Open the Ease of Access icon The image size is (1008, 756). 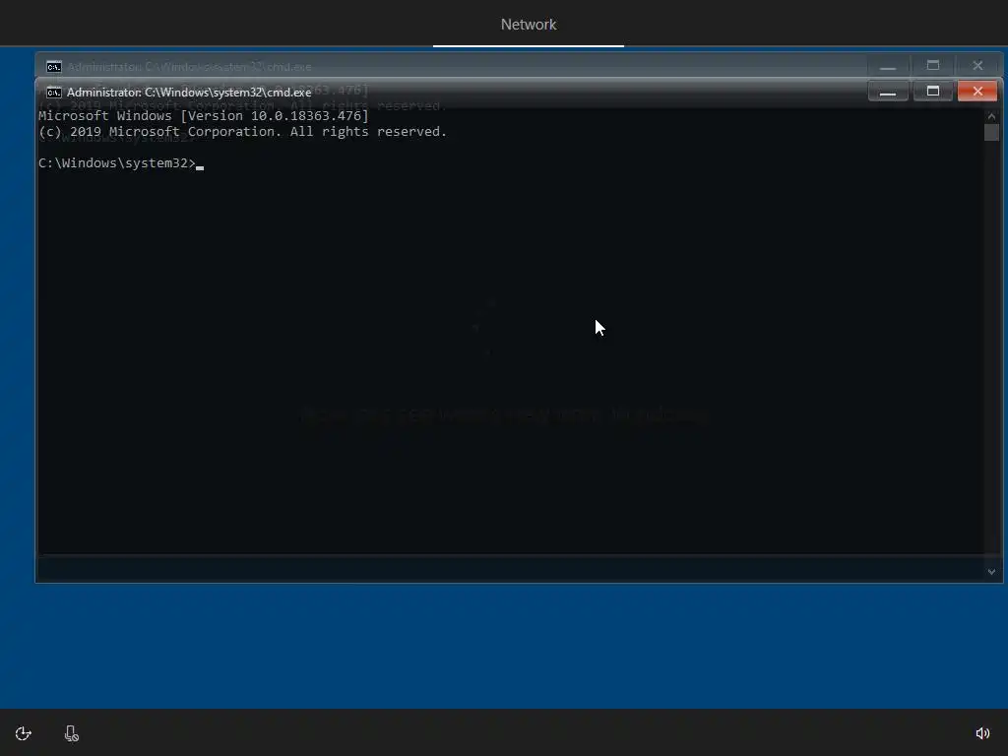pyautogui.click(x=24, y=733)
